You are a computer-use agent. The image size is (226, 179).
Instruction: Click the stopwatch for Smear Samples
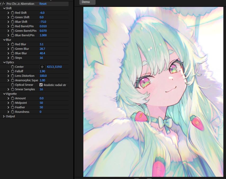point(12,89)
